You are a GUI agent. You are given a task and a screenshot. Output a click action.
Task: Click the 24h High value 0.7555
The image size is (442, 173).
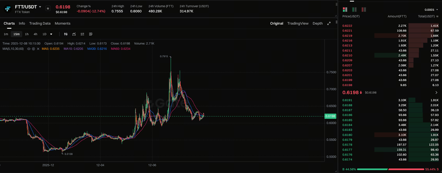[x=117, y=11]
